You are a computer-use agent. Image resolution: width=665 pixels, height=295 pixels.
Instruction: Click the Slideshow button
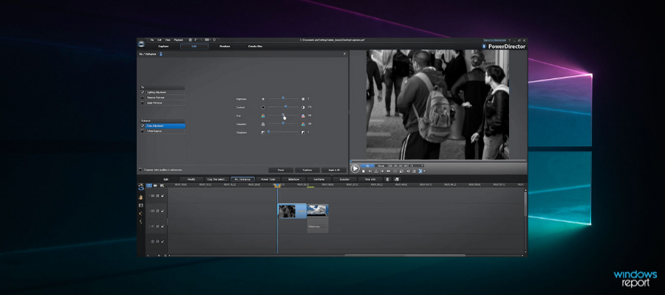(293, 179)
